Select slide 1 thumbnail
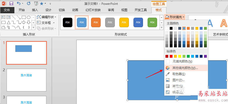Screen dimensions: 228x104 coord(26,53)
